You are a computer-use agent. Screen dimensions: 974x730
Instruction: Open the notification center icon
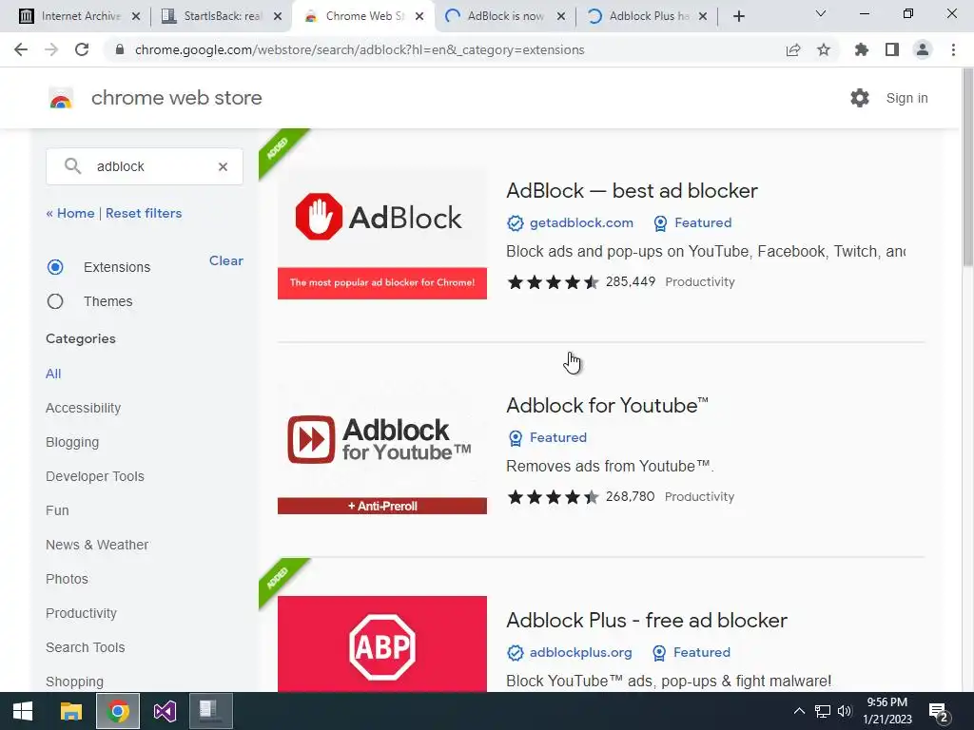939,711
